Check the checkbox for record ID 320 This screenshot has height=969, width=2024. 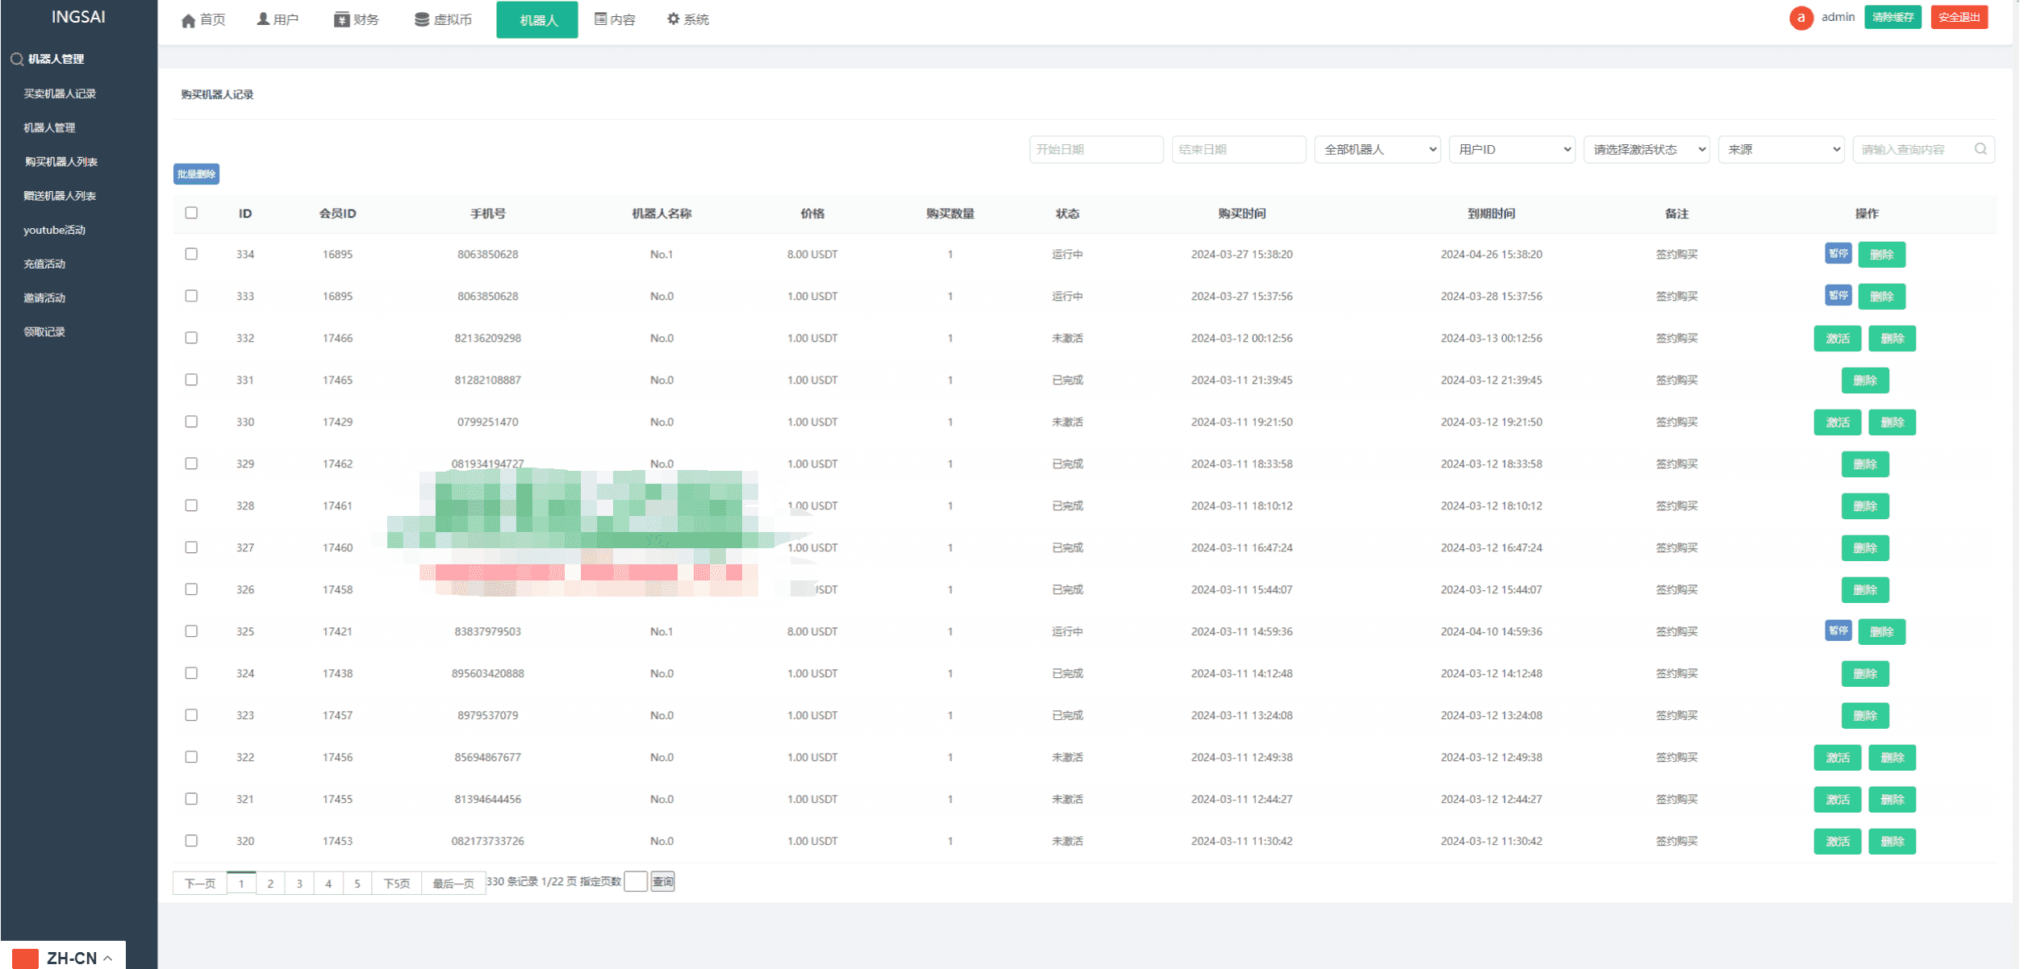tap(191, 841)
